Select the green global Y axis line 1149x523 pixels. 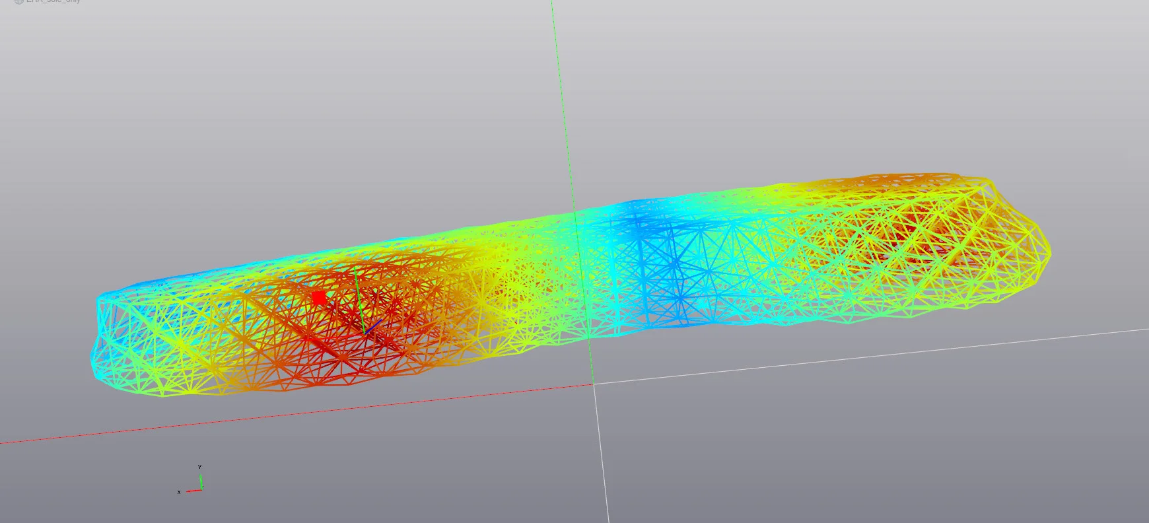[x=572, y=192]
